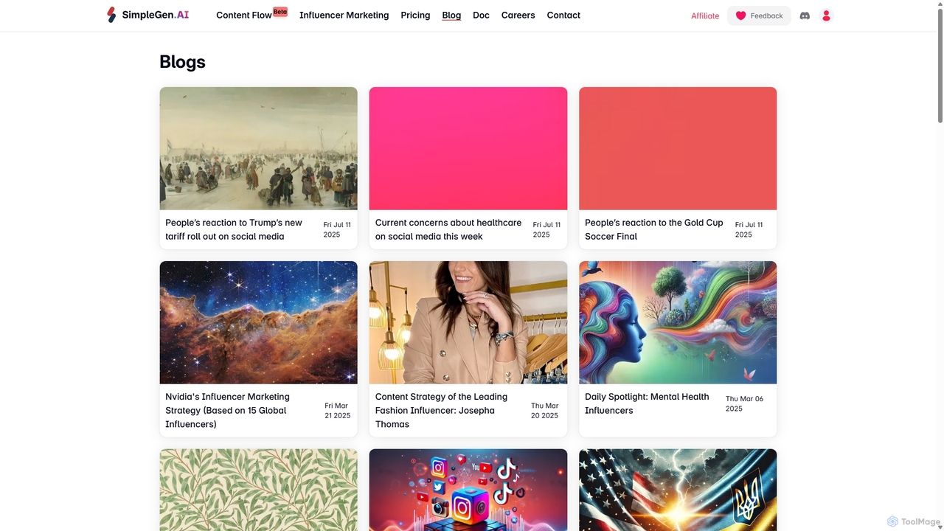
Task: Click the date on the healthcare post
Action: click(x=546, y=229)
